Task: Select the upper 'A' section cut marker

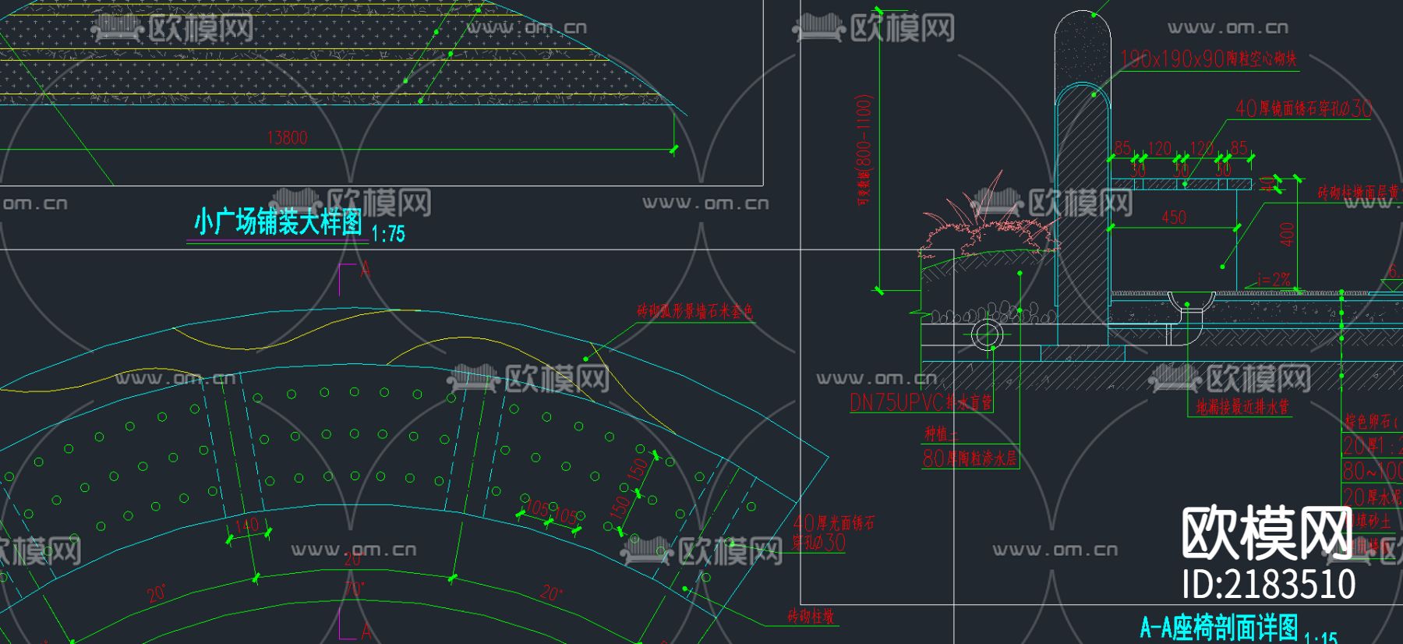Action: (x=366, y=271)
